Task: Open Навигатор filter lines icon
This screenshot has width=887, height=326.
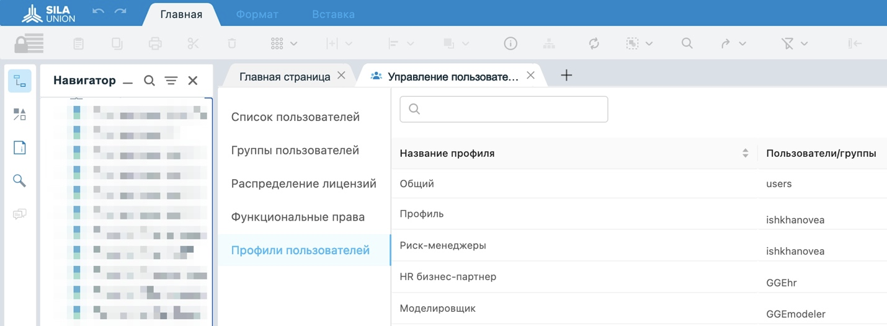Action: (171, 81)
